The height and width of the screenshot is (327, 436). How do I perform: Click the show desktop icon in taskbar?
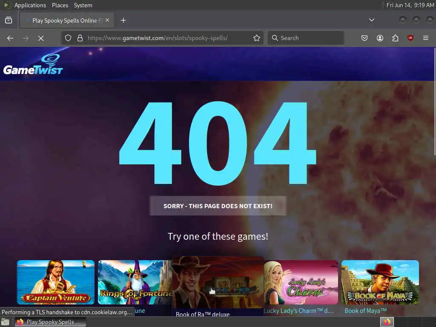[5, 322]
